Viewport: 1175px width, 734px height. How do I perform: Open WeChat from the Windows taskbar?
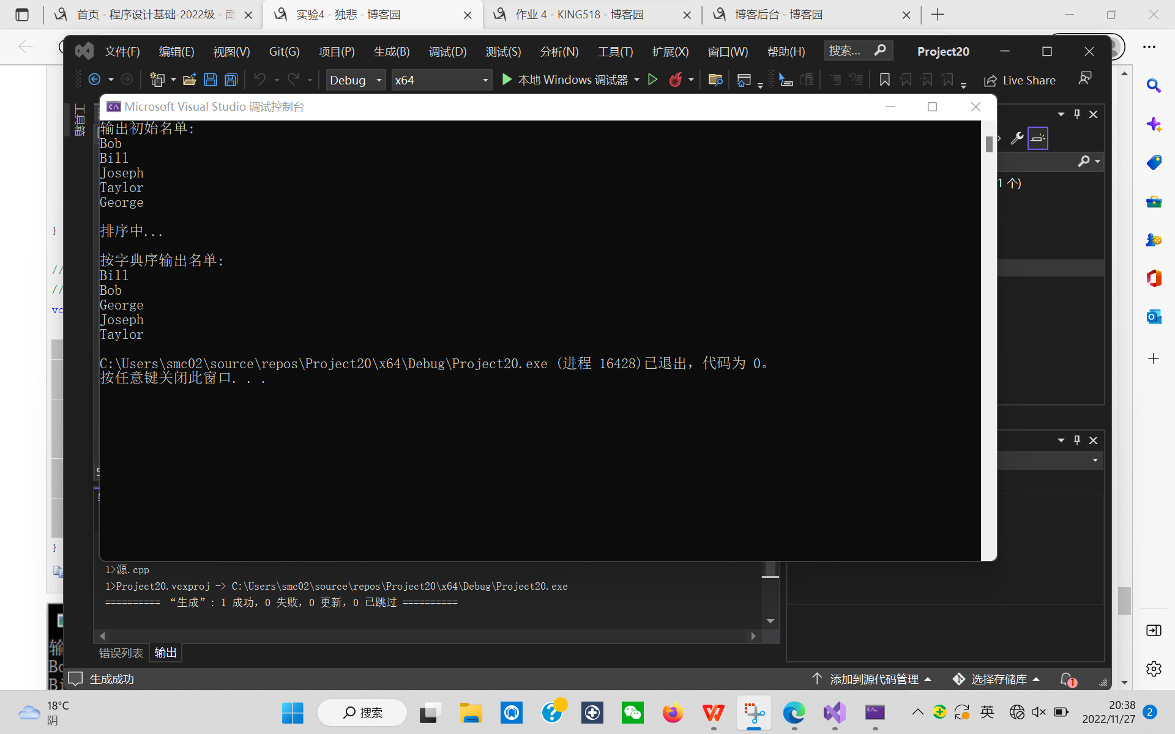(632, 713)
